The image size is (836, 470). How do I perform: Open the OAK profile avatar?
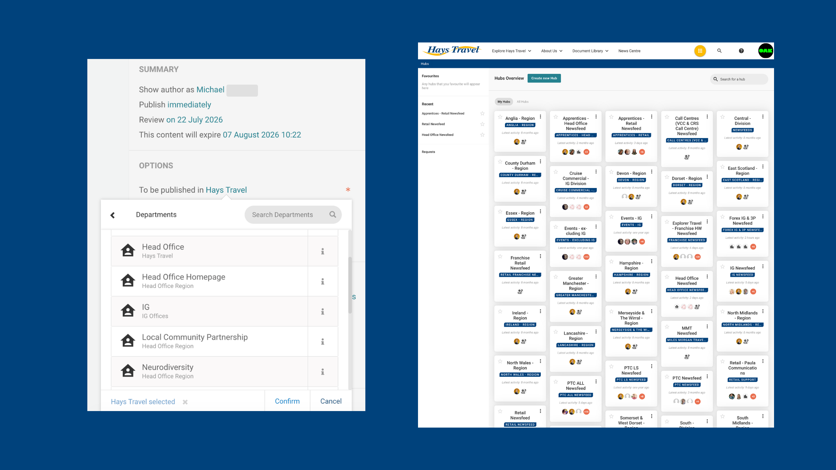click(765, 51)
